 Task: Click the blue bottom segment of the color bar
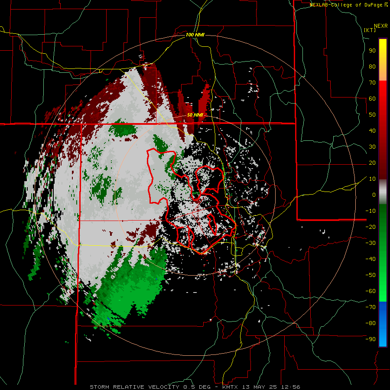coord(383,324)
